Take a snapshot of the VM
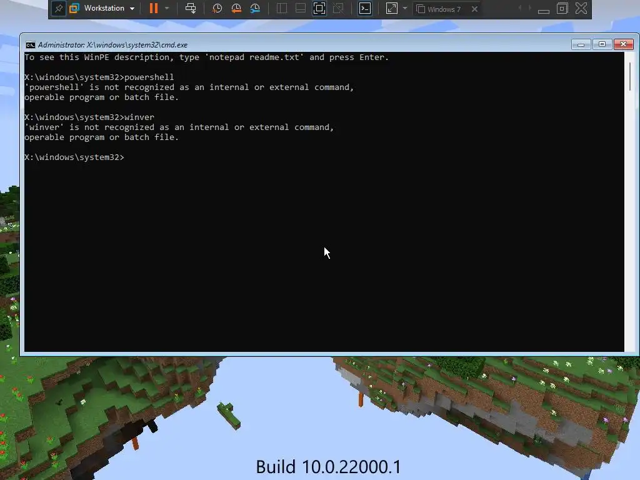The height and width of the screenshot is (480, 640). [217, 9]
